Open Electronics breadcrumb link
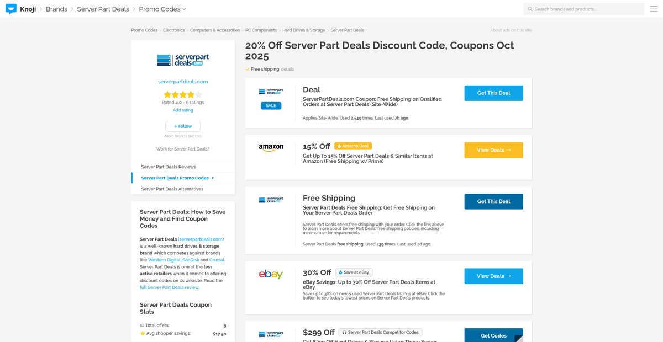Screen dimensions: 663x342 pos(173,30)
